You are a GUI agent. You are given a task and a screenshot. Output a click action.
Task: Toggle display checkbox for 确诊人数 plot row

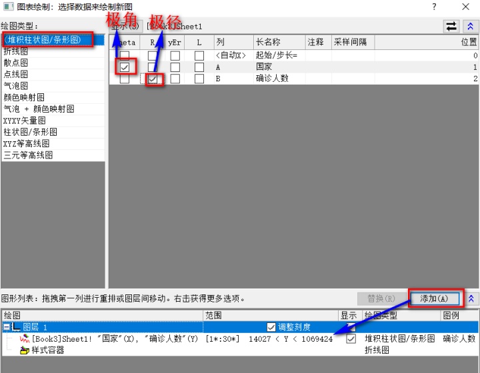(351, 339)
